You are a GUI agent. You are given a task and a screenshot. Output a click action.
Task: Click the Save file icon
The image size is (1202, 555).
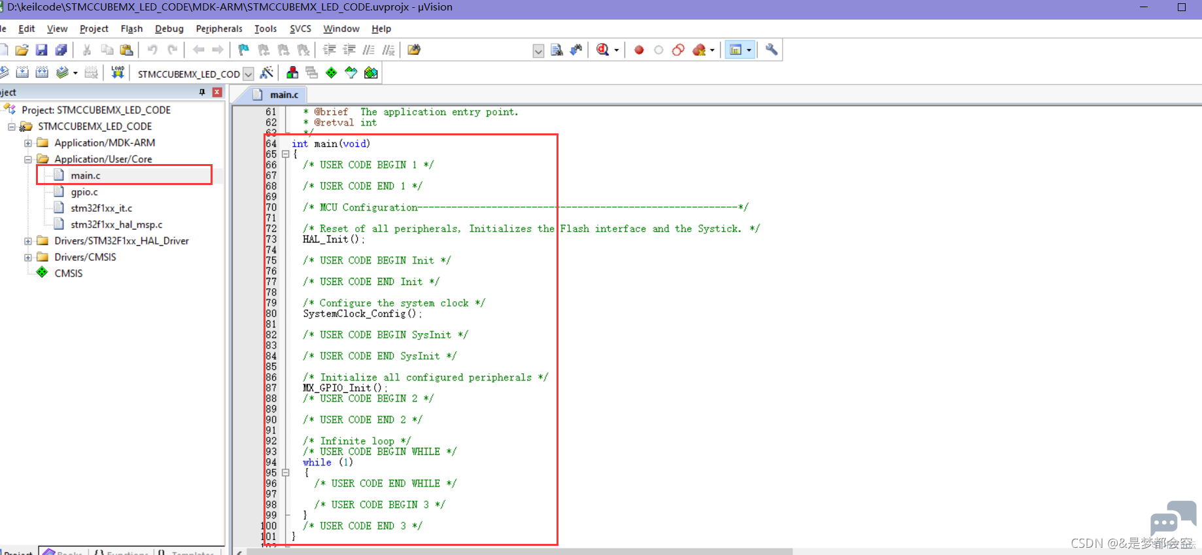[x=41, y=50]
